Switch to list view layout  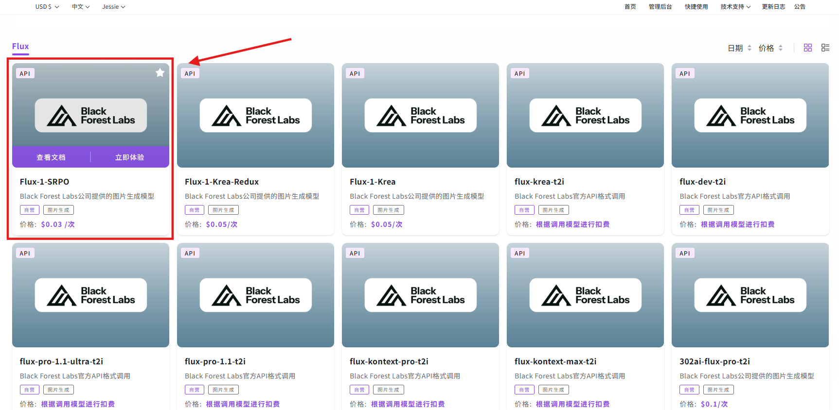pos(825,48)
